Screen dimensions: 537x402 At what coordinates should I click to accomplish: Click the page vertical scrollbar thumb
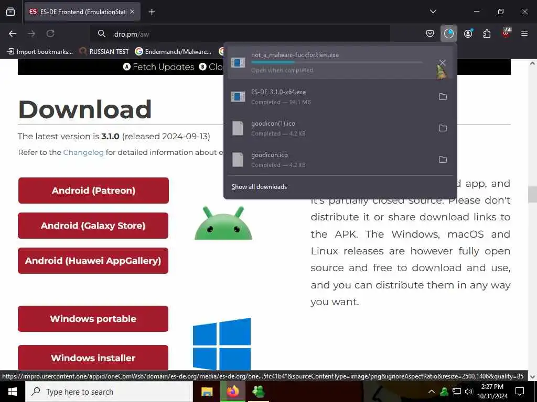click(532, 194)
